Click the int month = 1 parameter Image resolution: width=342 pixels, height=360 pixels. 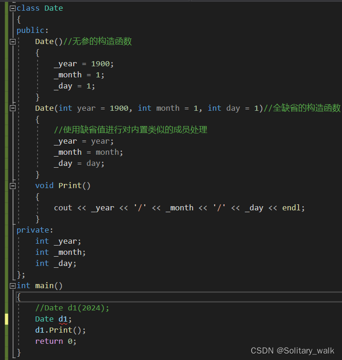point(168,108)
